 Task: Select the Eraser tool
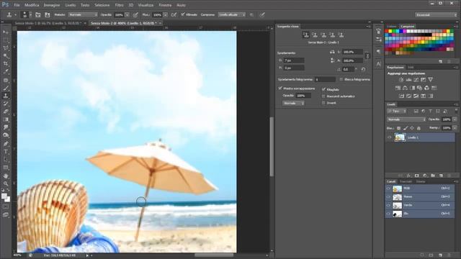pyautogui.click(x=6, y=112)
